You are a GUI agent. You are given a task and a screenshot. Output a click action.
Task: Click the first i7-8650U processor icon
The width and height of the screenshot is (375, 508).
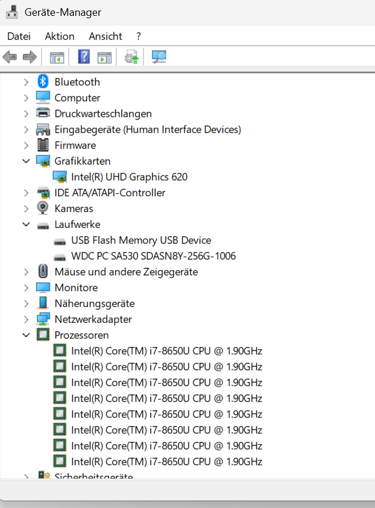[x=60, y=350]
